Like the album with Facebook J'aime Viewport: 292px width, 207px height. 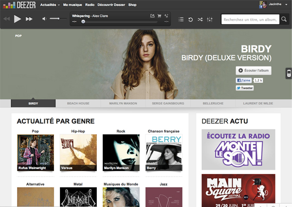click(244, 80)
